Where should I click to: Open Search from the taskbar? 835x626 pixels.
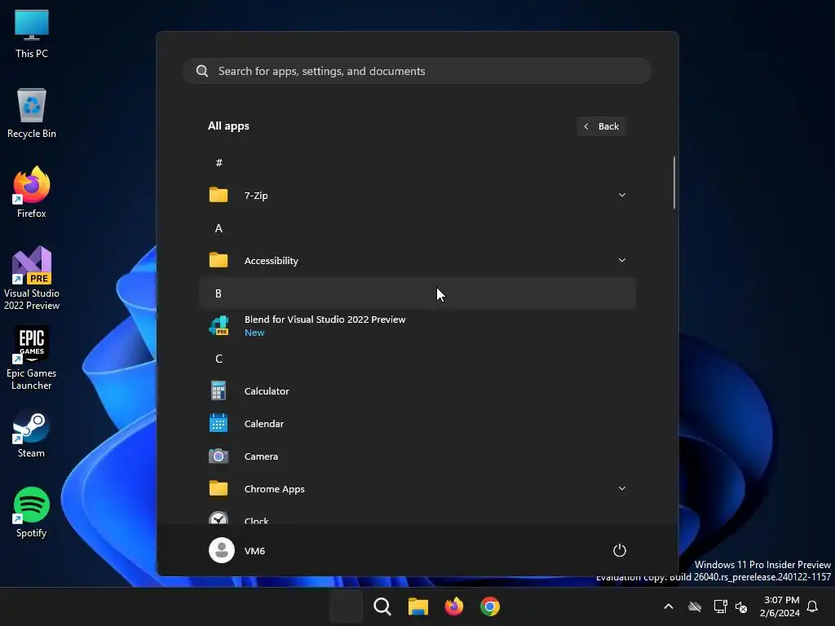click(x=382, y=606)
